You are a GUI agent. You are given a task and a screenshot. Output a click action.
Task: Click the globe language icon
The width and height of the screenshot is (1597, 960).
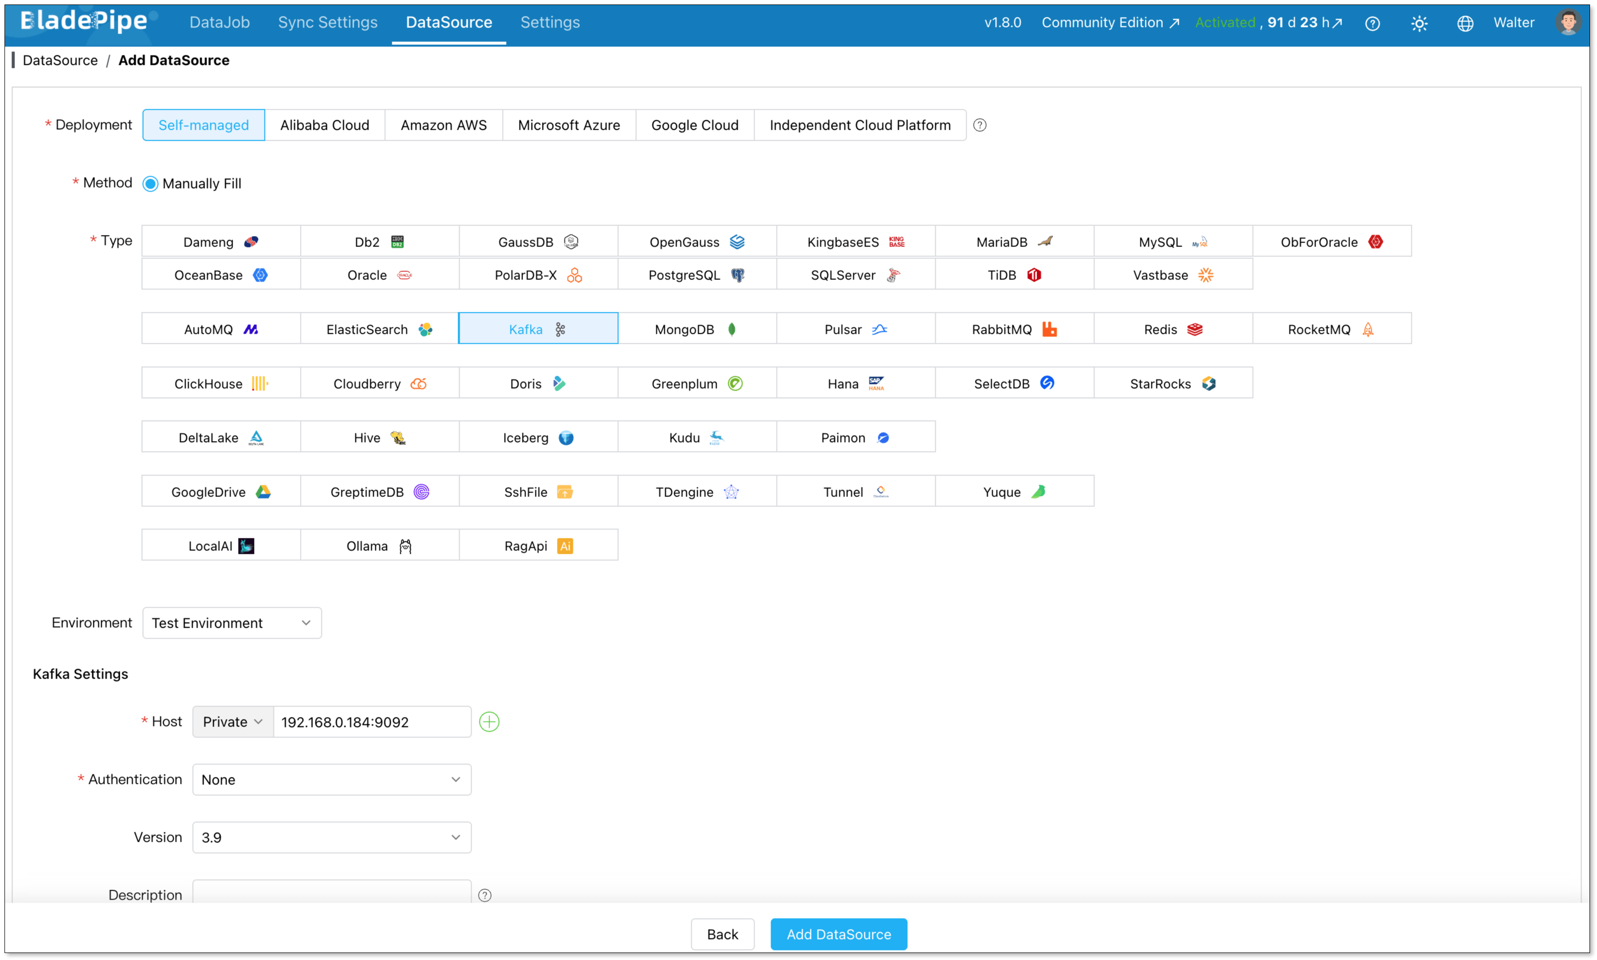point(1464,23)
